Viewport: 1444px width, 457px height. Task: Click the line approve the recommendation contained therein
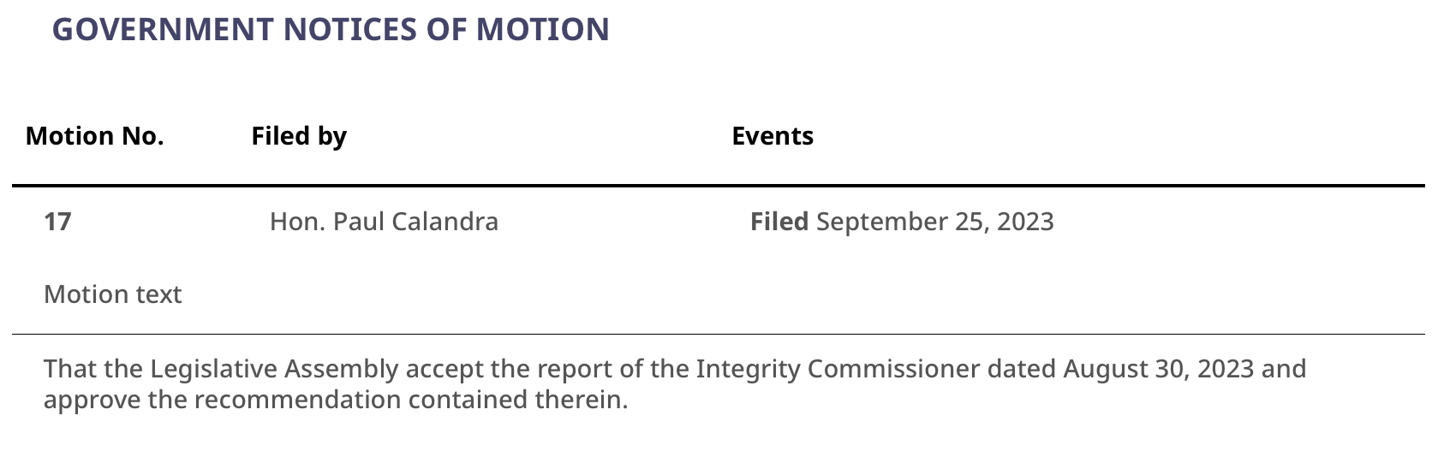point(336,400)
